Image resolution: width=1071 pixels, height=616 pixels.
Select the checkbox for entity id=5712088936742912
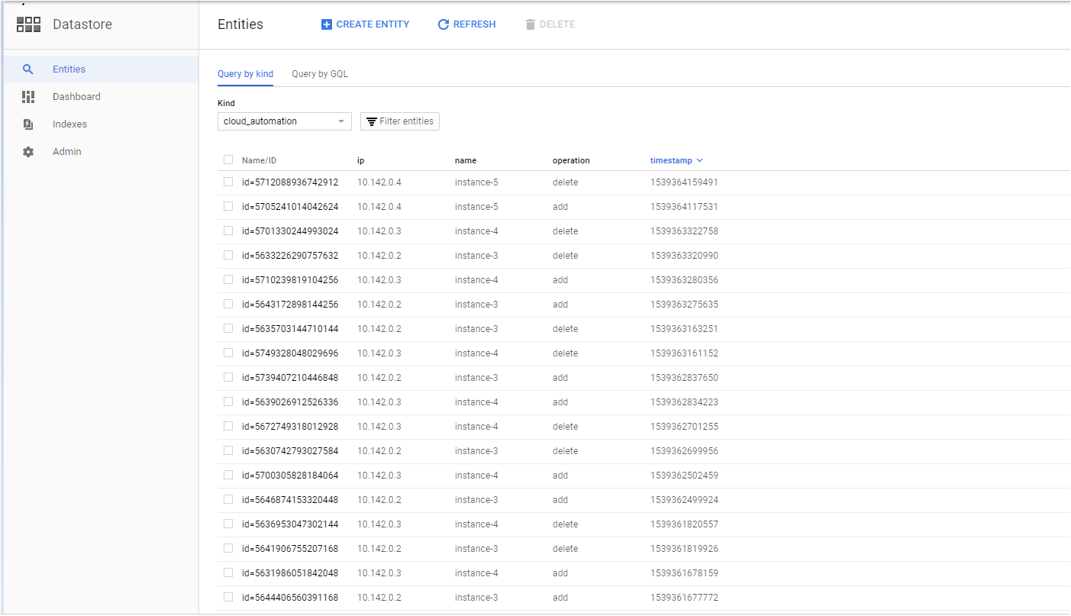point(227,182)
